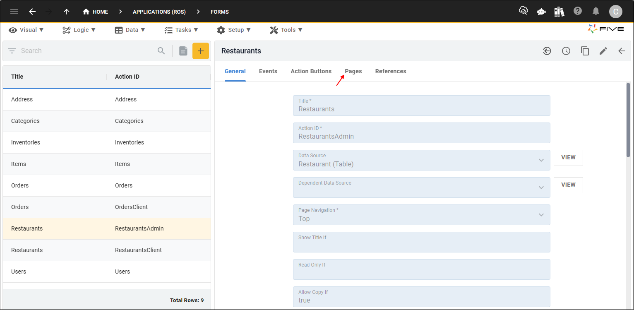Image resolution: width=634 pixels, height=310 pixels.
Task: Click the up arrow navigation icon
Action: tap(67, 12)
